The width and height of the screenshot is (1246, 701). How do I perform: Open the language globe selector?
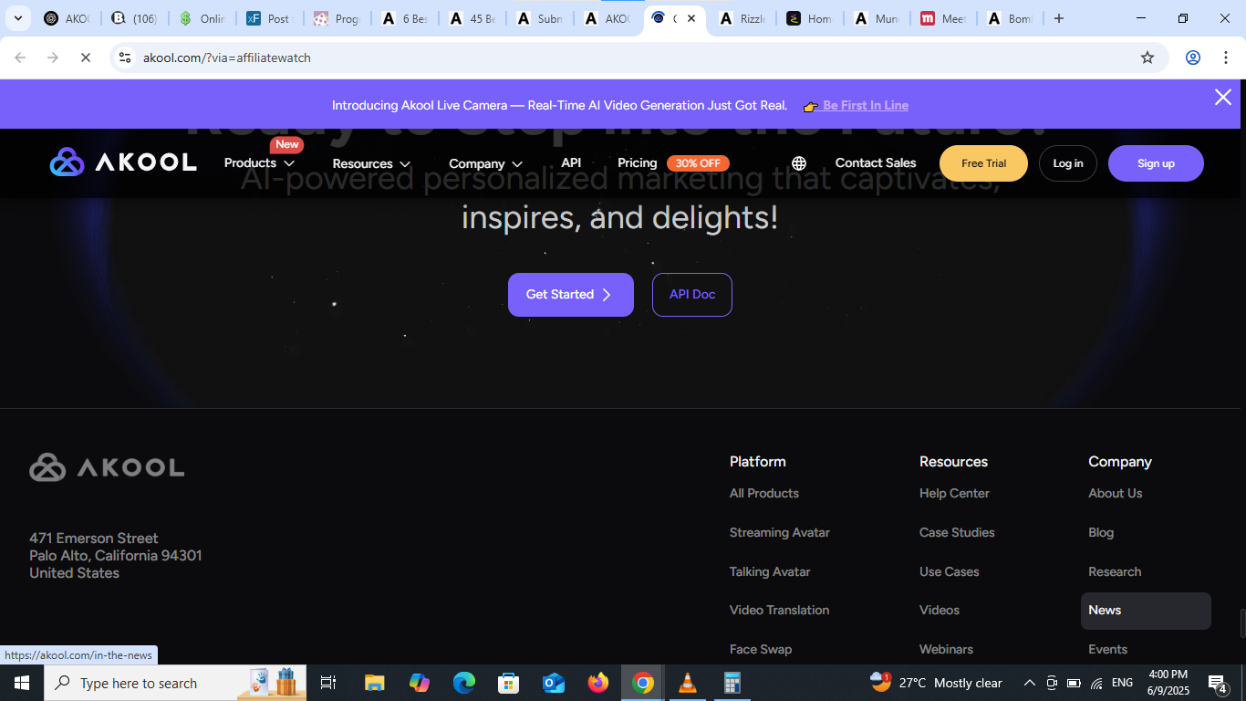[x=799, y=163]
